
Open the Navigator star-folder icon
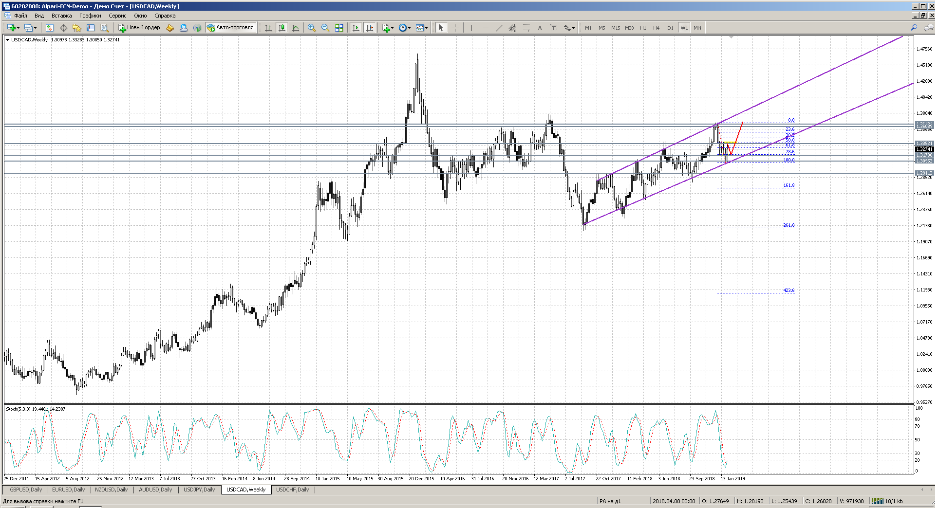[77, 28]
